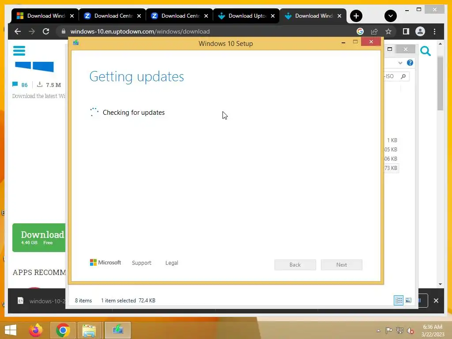Close the Chrome downloads bar
This screenshot has height=339, width=452.
[x=436, y=301]
